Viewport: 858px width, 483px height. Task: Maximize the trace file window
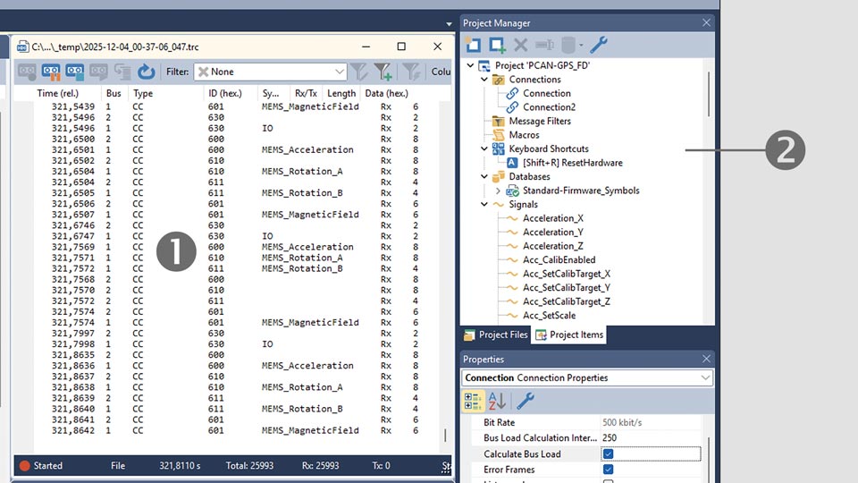click(x=401, y=47)
